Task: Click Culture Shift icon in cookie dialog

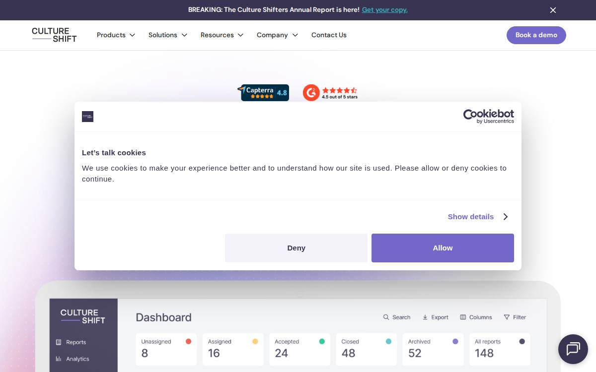Action: (88, 117)
